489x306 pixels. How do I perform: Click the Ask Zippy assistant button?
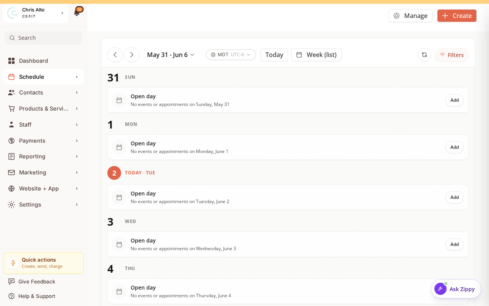(456, 289)
